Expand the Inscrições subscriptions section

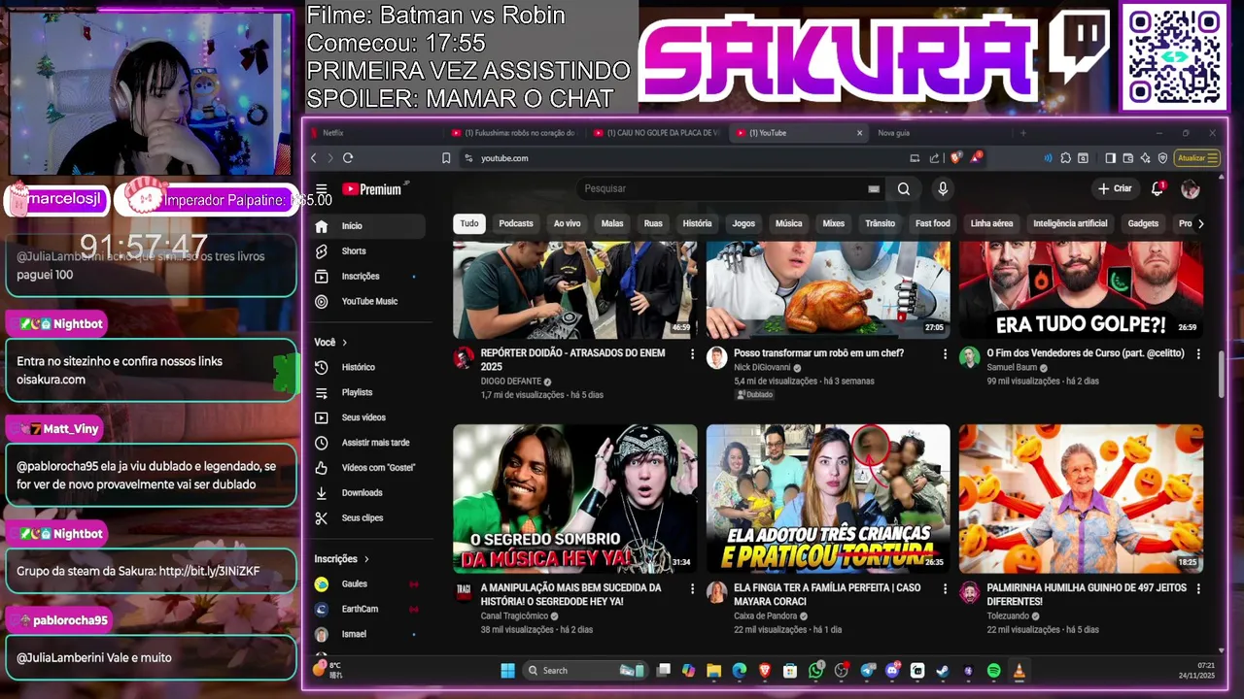341,559
